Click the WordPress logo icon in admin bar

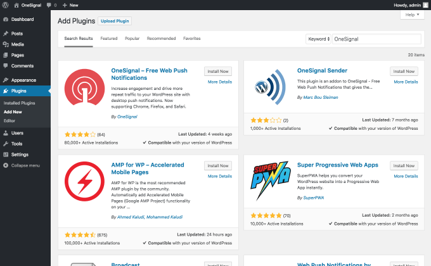pos(5,5)
